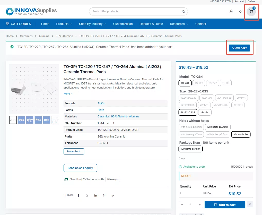This screenshot has width=262, height=215.
Task: Open the Categories grid menu
Action: (18, 24)
